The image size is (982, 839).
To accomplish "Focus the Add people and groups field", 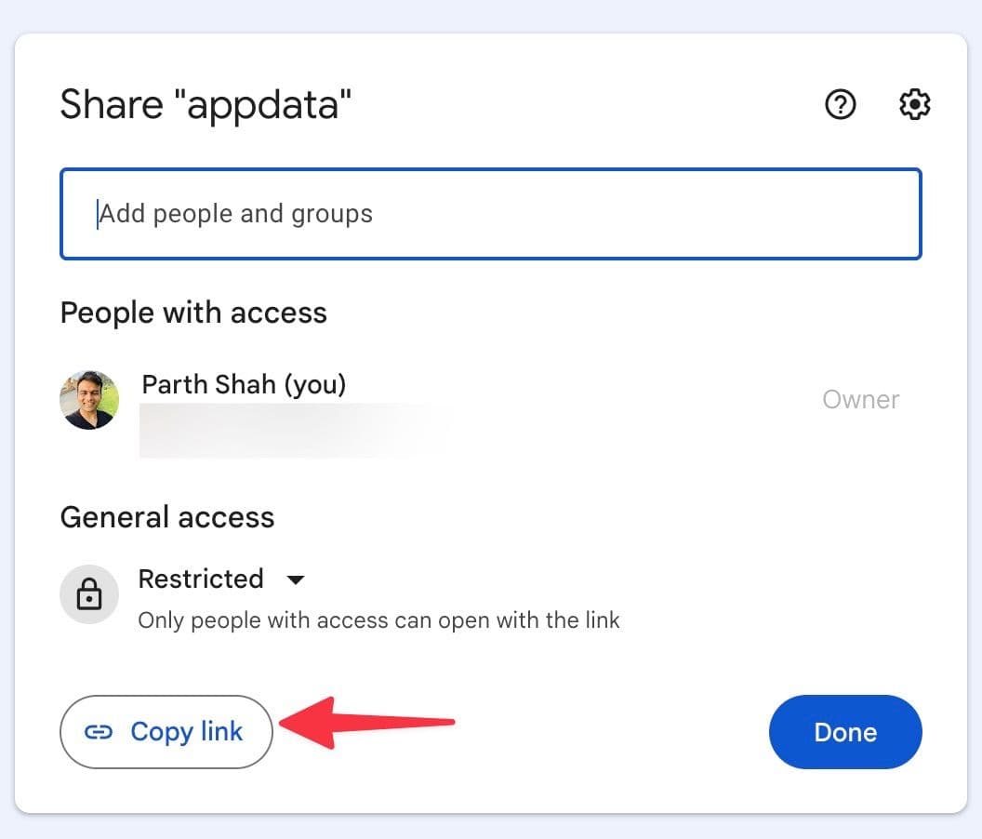I will [491, 214].
